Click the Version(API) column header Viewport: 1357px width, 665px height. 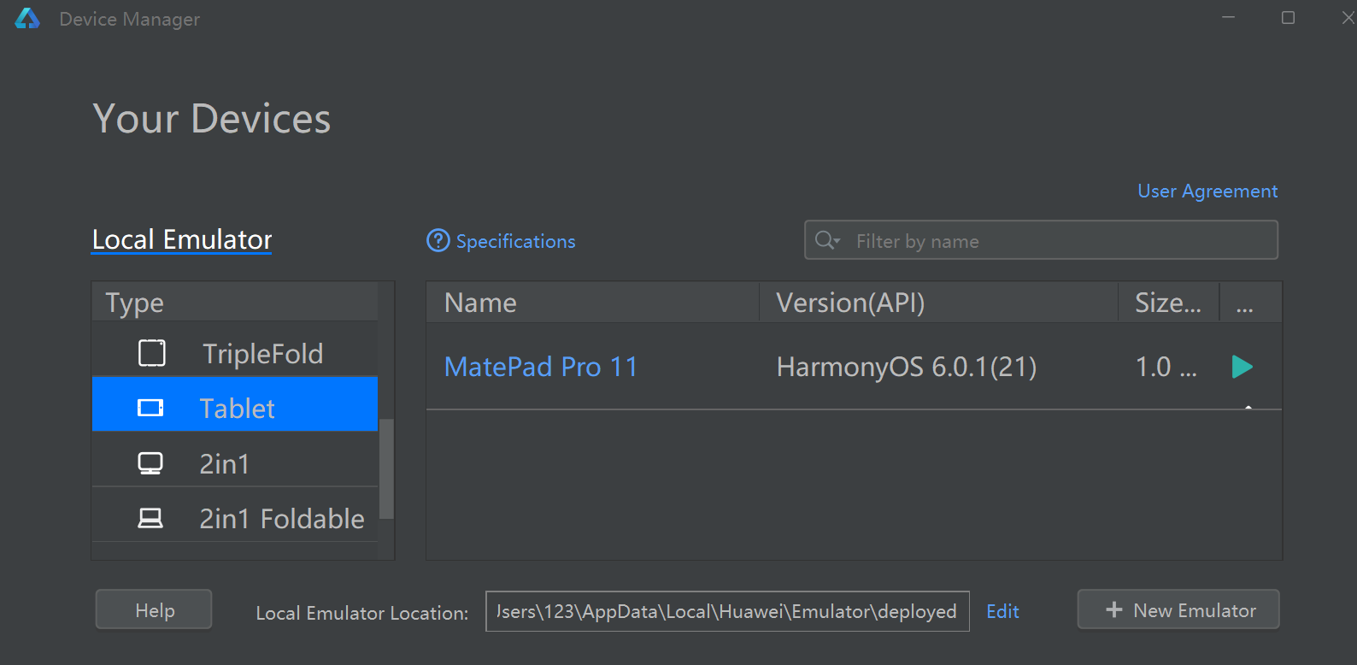click(938, 303)
